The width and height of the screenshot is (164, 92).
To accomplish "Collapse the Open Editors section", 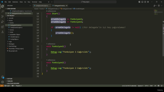I will [11, 9].
